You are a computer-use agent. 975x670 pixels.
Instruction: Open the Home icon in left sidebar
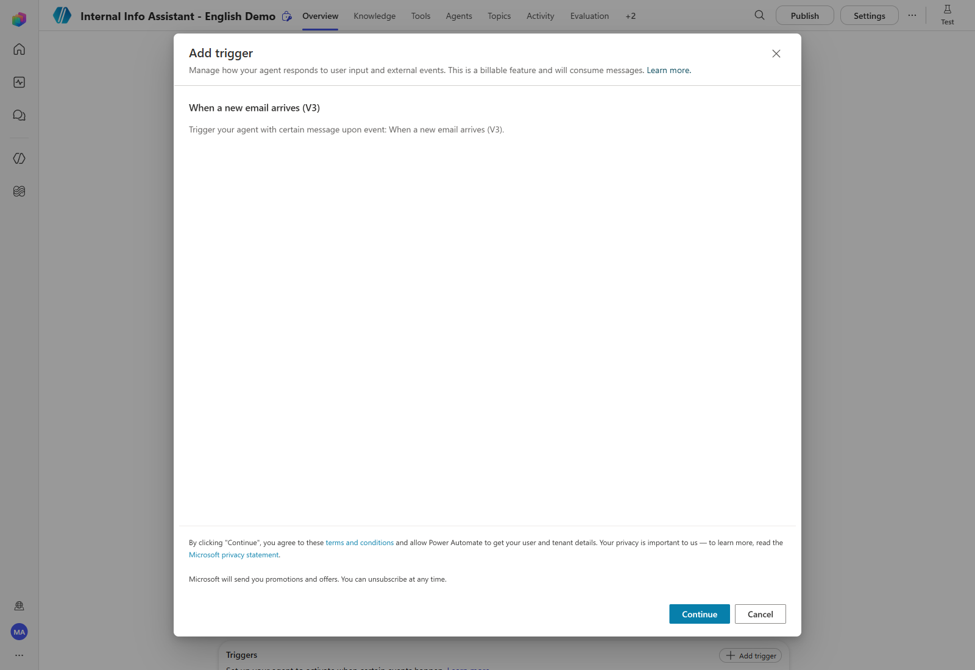[x=19, y=49]
